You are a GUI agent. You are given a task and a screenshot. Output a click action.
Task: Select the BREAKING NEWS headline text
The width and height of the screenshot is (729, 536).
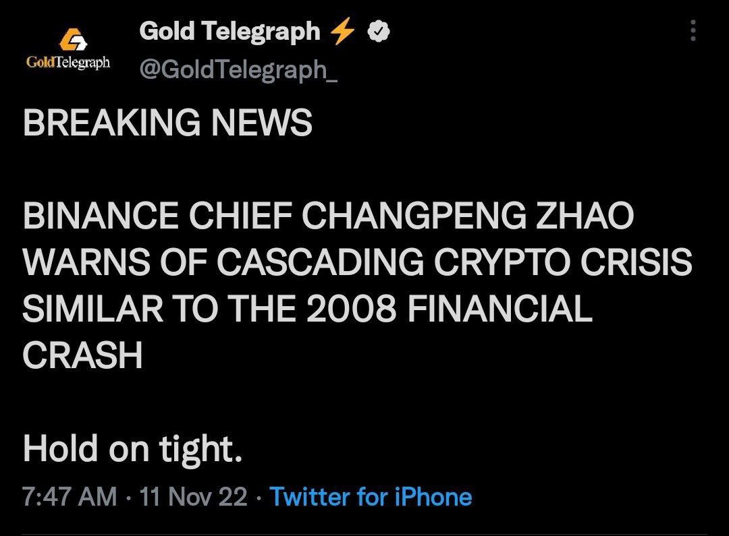[167, 123]
